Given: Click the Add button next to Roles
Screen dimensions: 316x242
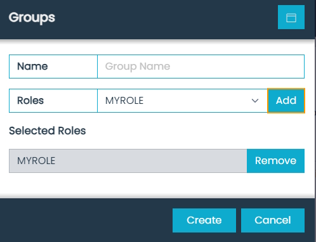Looking at the screenshot, I should click(x=286, y=101).
